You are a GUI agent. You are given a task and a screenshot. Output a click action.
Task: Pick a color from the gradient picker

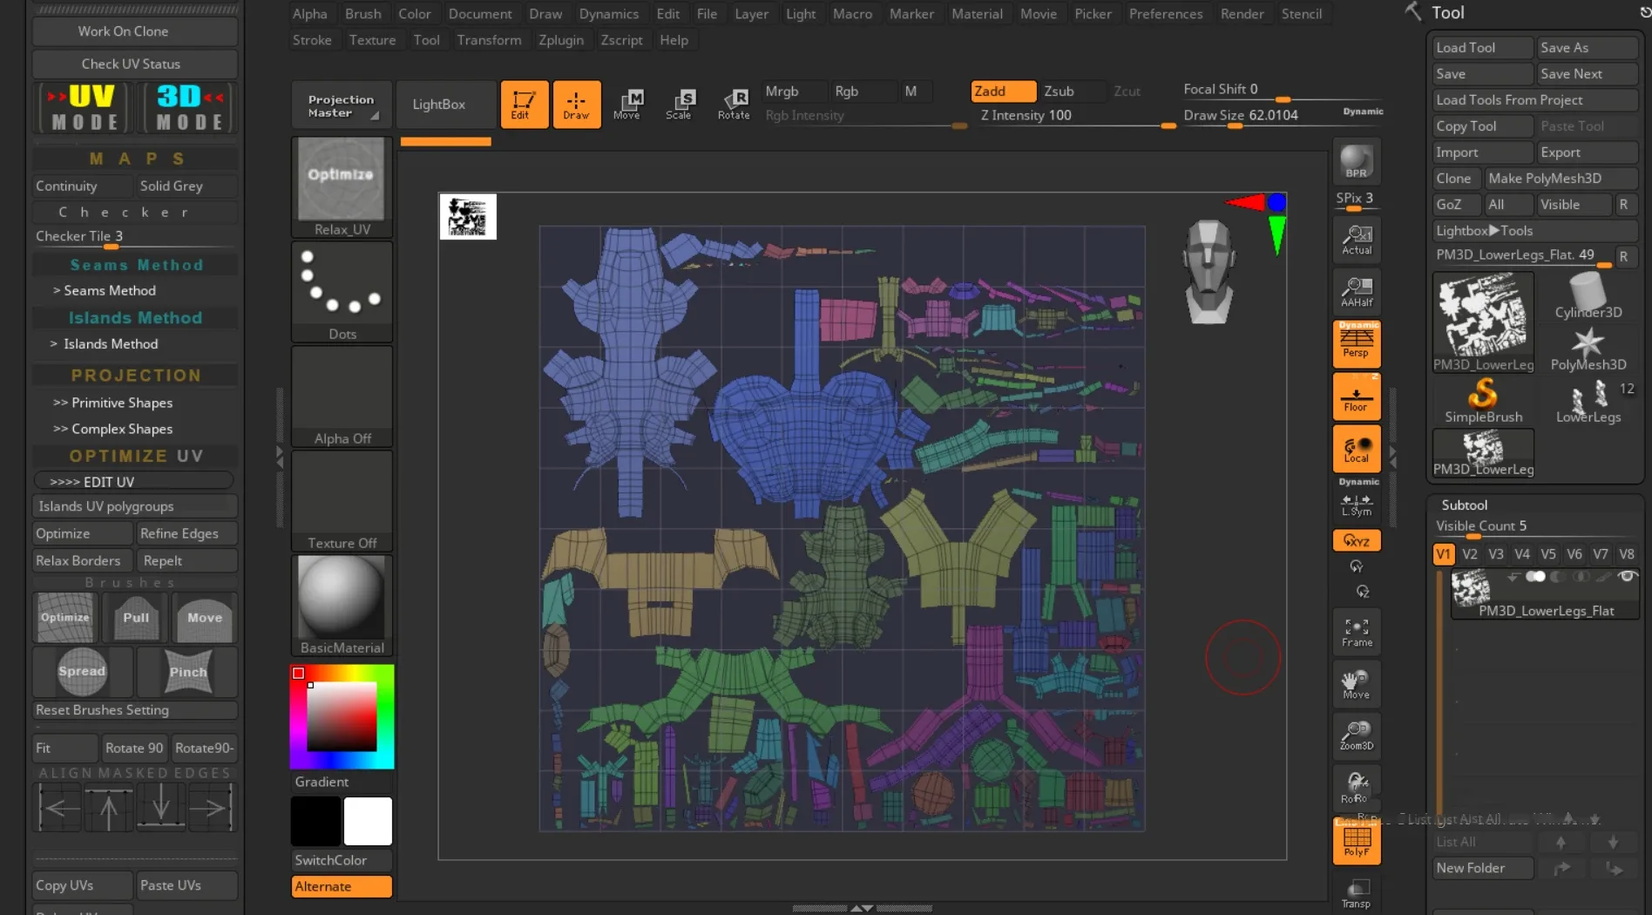pos(342,716)
